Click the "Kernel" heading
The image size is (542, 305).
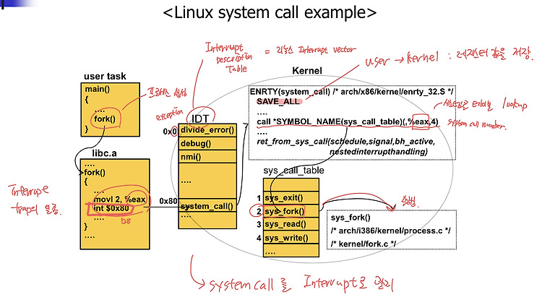(x=307, y=71)
